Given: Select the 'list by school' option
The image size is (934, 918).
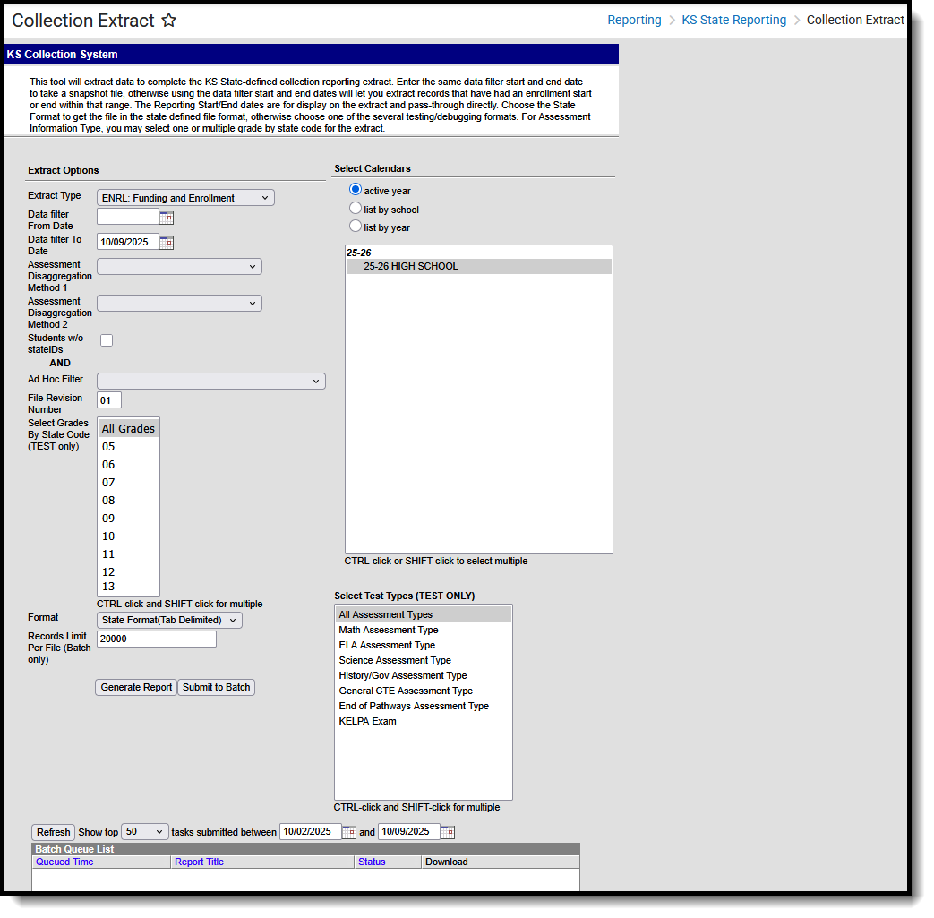Looking at the screenshot, I should point(357,209).
